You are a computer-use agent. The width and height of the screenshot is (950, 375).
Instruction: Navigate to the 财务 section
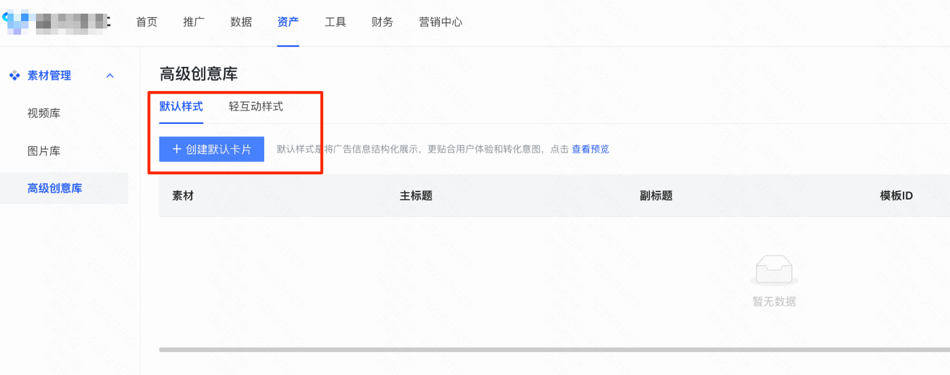pos(383,22)
